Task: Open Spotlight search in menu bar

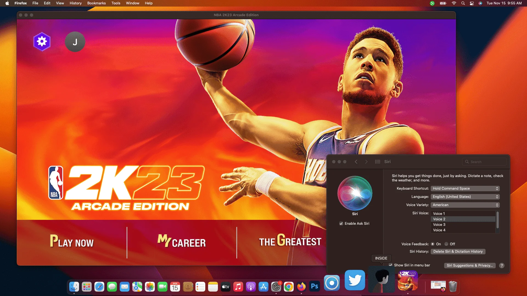Action: click(463, 3)
